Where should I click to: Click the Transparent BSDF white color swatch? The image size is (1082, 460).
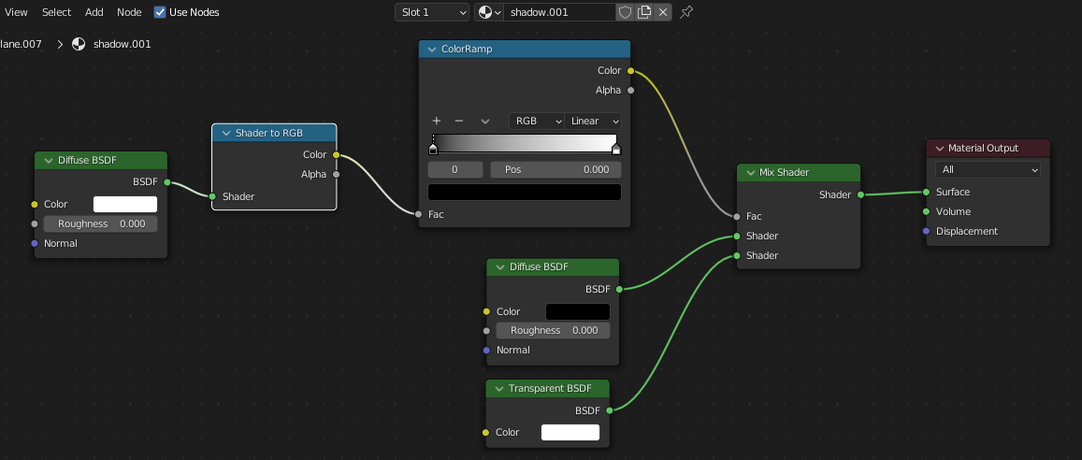[570, 432]
